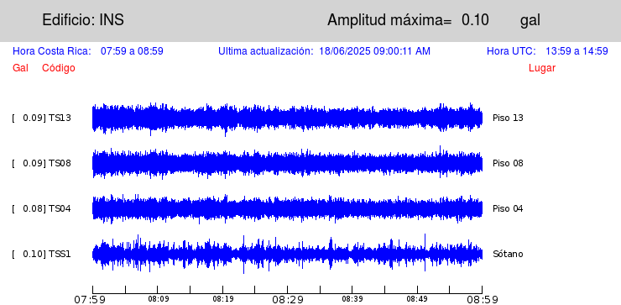Click the Sótano location label

tap(508, 254)
